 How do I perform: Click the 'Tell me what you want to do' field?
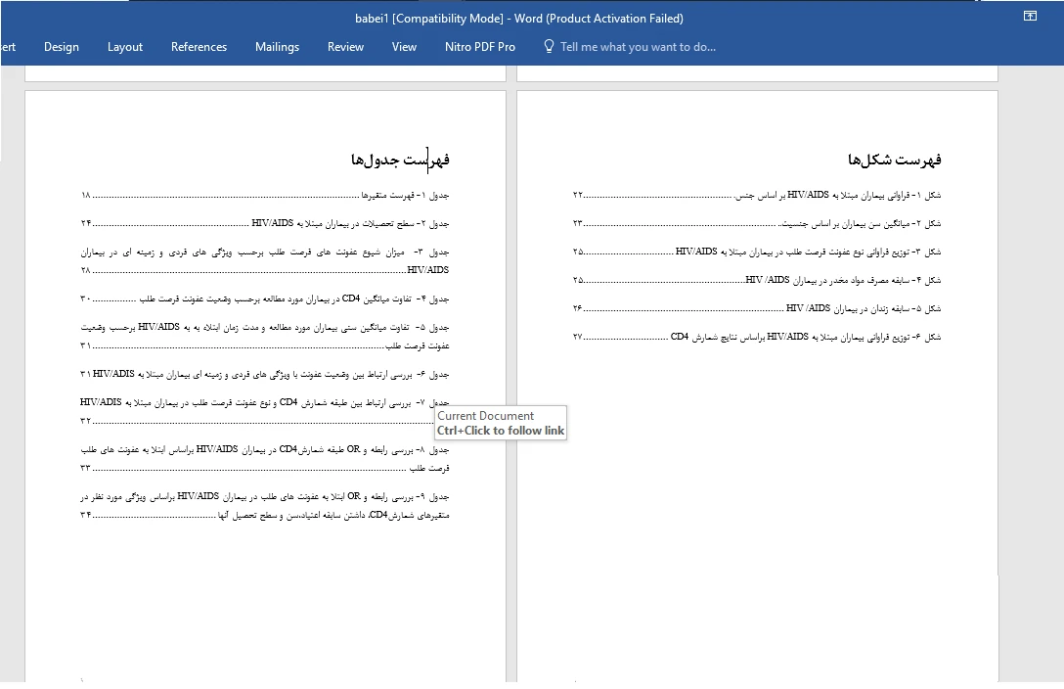pyautogui.click(x=638, y=47)
